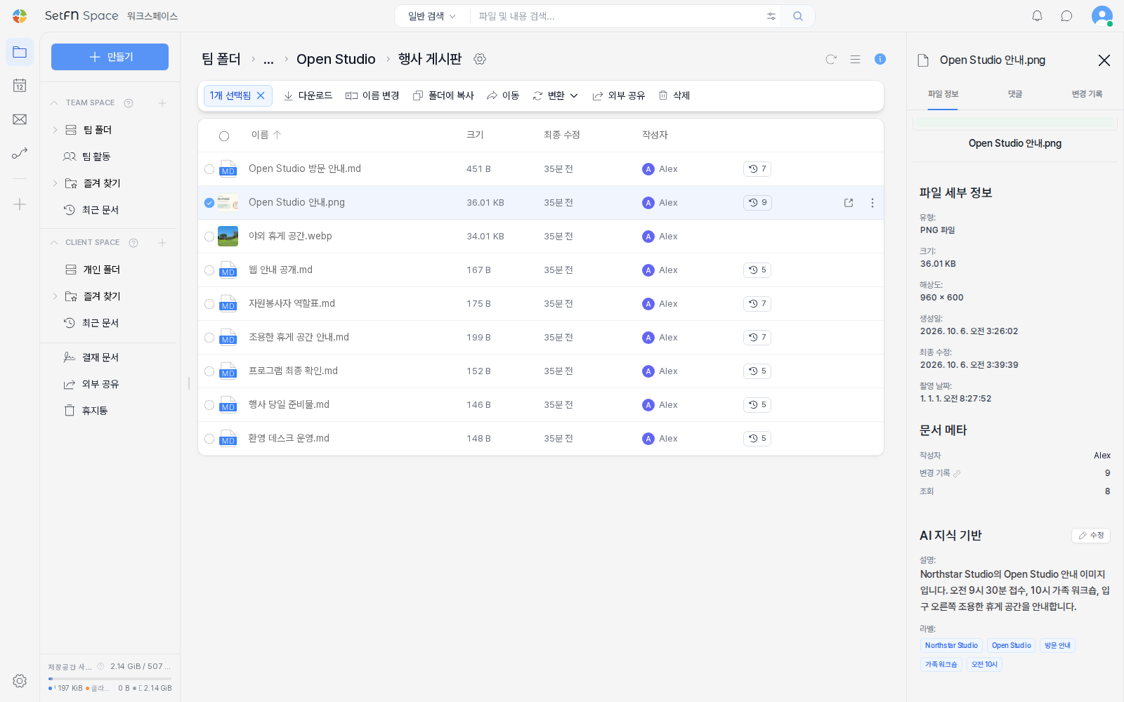Click the refresh icon above file list
1124x702 pixels.
click(x=831, y=60)
